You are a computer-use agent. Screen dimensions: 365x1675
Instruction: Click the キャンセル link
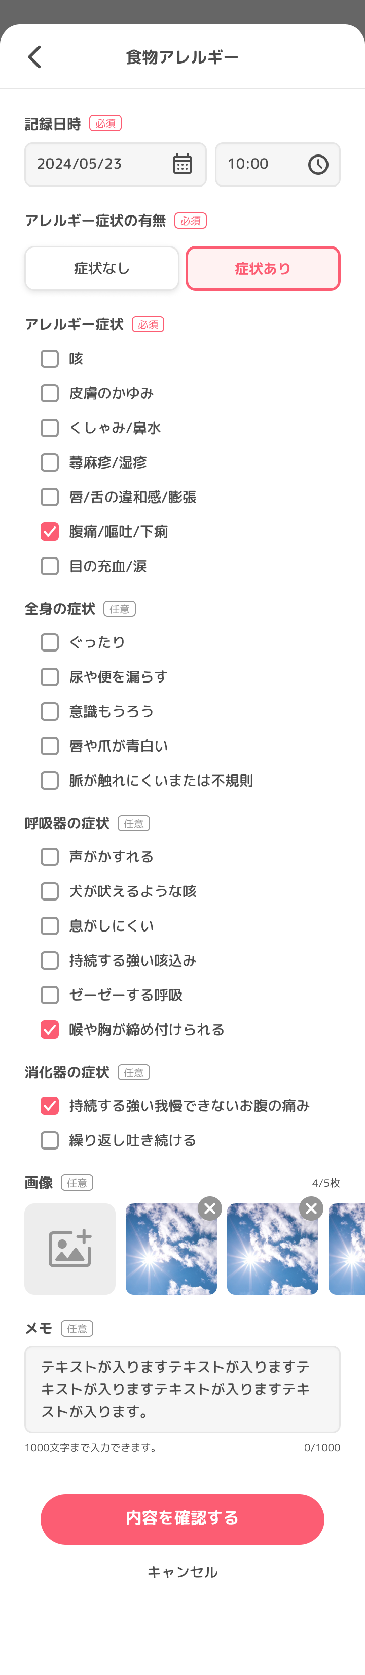coord(182,1572)
